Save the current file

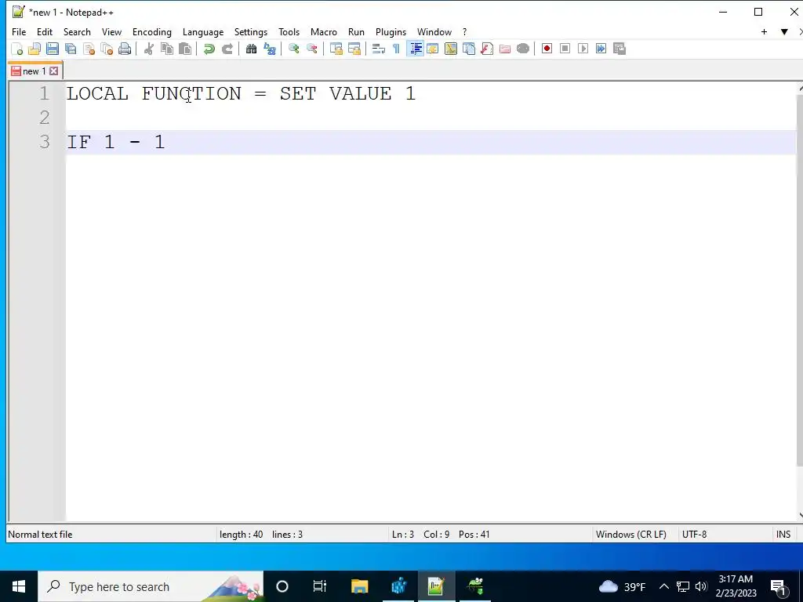tap(53, 49)
